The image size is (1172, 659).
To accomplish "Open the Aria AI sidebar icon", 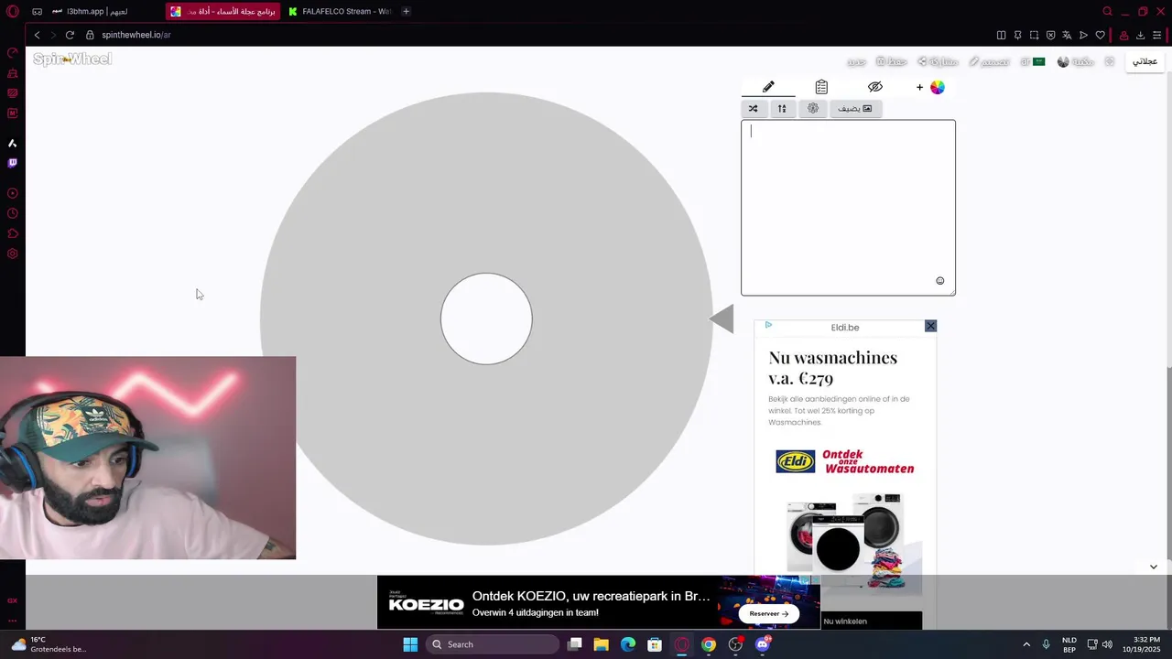I will coord(13,143).
